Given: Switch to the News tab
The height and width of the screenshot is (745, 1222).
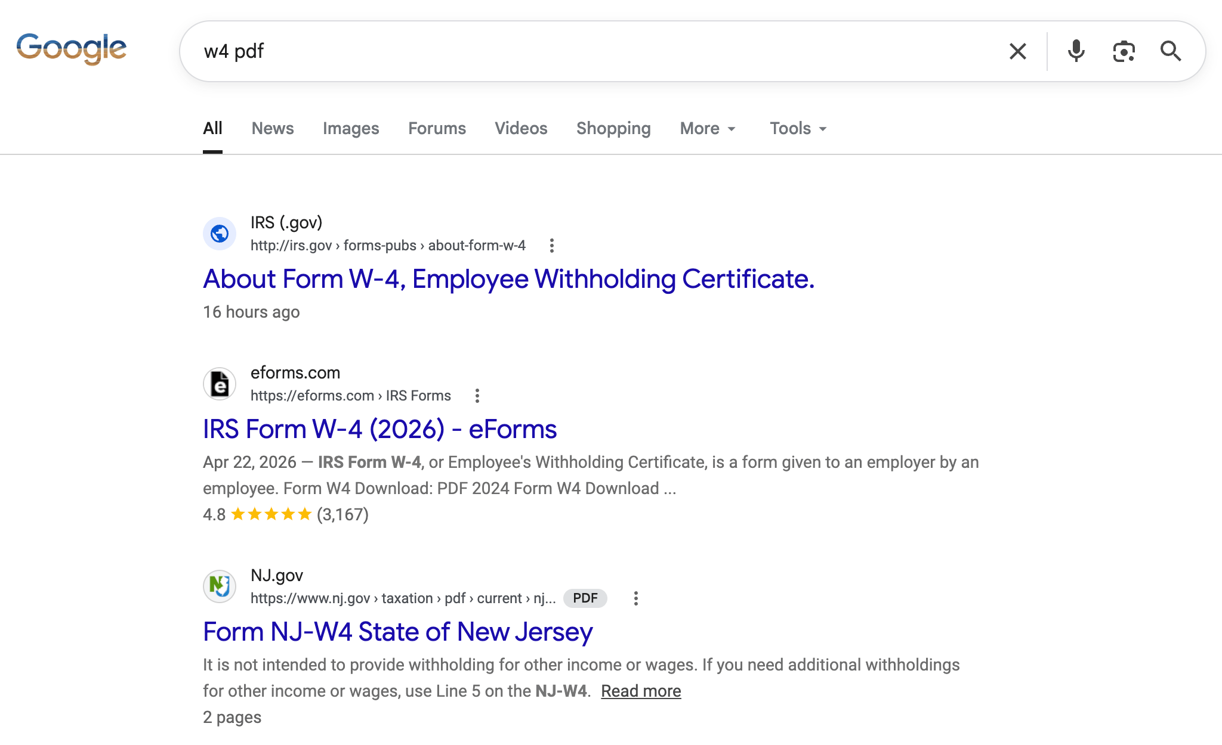Looking at the screenshot, I should (273, 129).
